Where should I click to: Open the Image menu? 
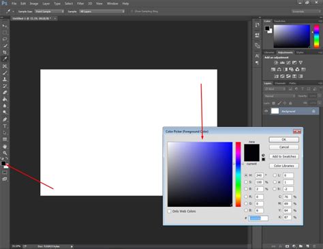click(x=34, y=3)
